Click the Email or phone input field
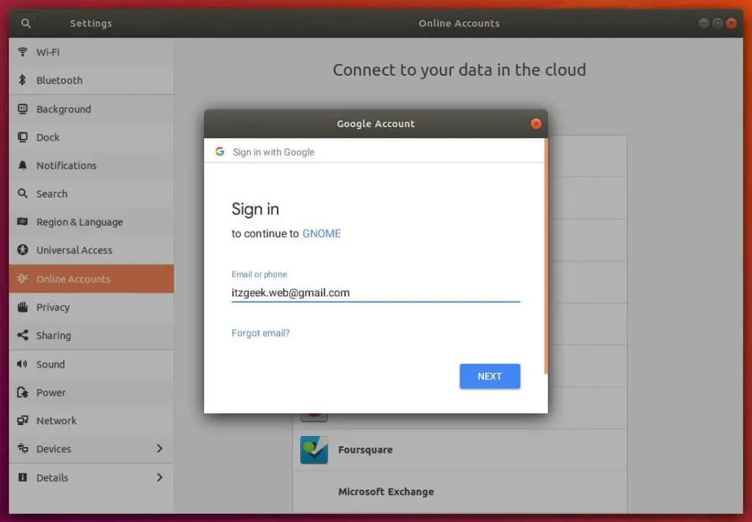 click(x=375, y=293)
